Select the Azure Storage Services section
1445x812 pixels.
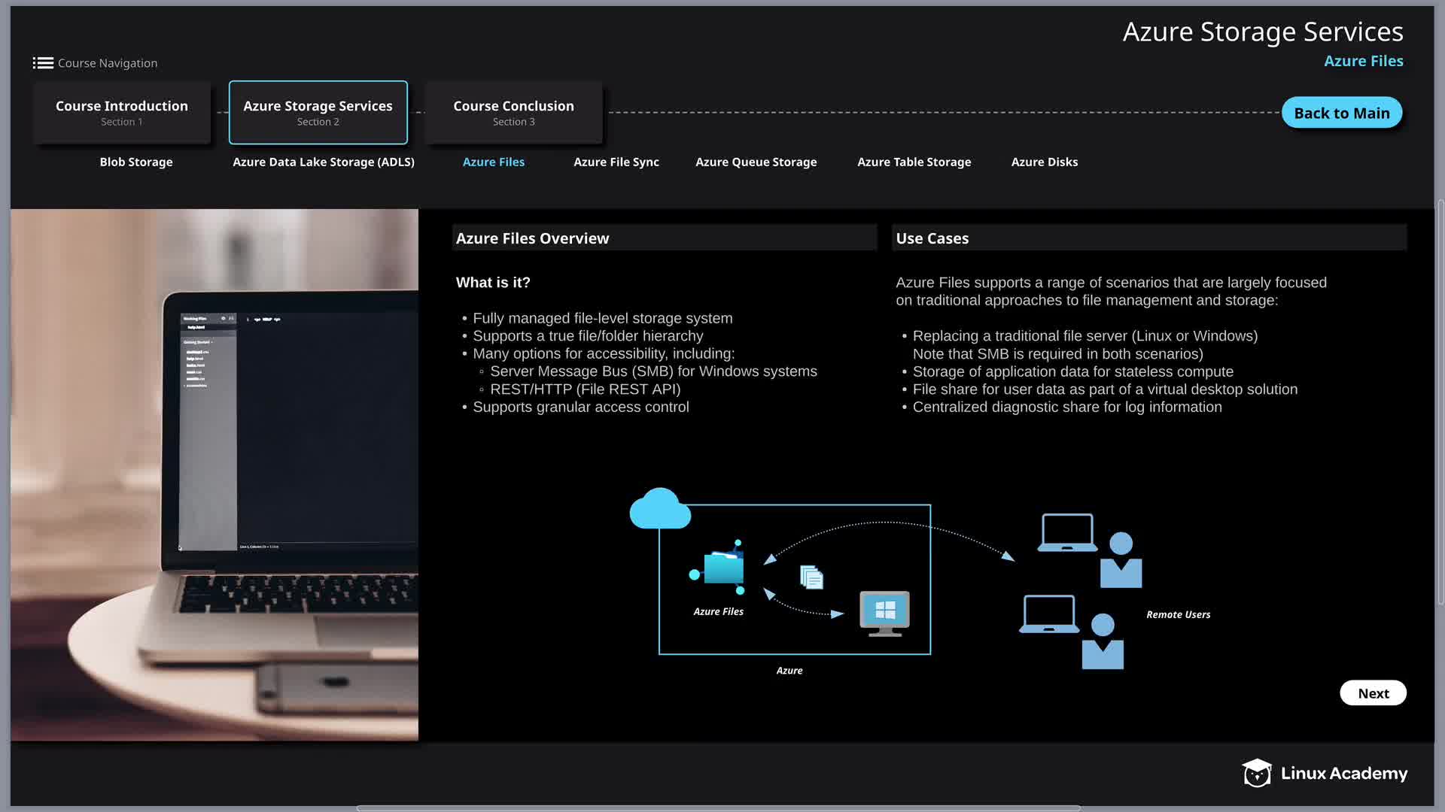pyautogui.click(x=318, y=113)
